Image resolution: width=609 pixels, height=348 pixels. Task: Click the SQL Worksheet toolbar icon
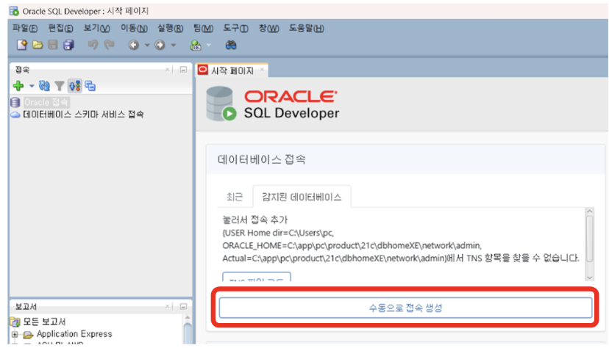tap(195, 45)
